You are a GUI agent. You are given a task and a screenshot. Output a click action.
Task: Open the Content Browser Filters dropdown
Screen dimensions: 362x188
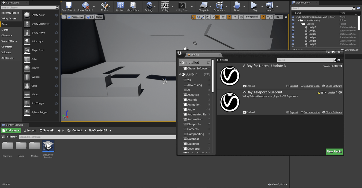coord(12,137)
